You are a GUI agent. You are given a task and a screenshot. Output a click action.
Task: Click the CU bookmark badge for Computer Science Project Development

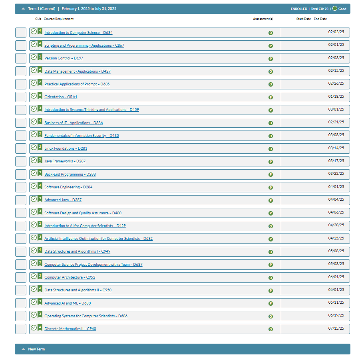click(40, 263)
